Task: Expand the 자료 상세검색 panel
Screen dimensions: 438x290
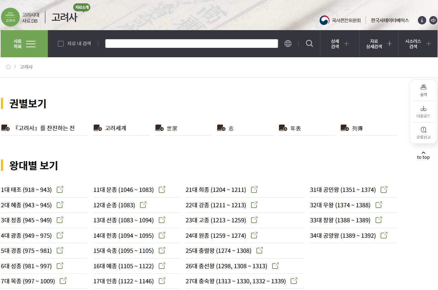Action: 379,44
